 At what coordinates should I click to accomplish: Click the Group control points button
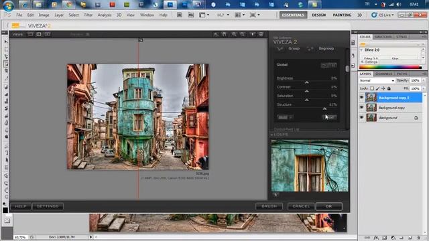[x=294, y=48]
